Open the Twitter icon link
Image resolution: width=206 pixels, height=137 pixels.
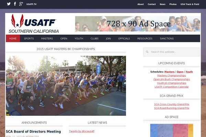9,4
